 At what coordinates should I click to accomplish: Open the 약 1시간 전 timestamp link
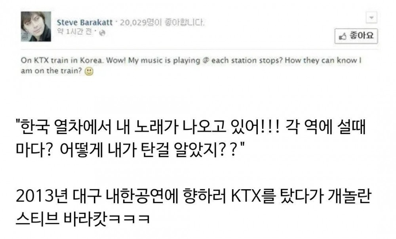point(74,32)
